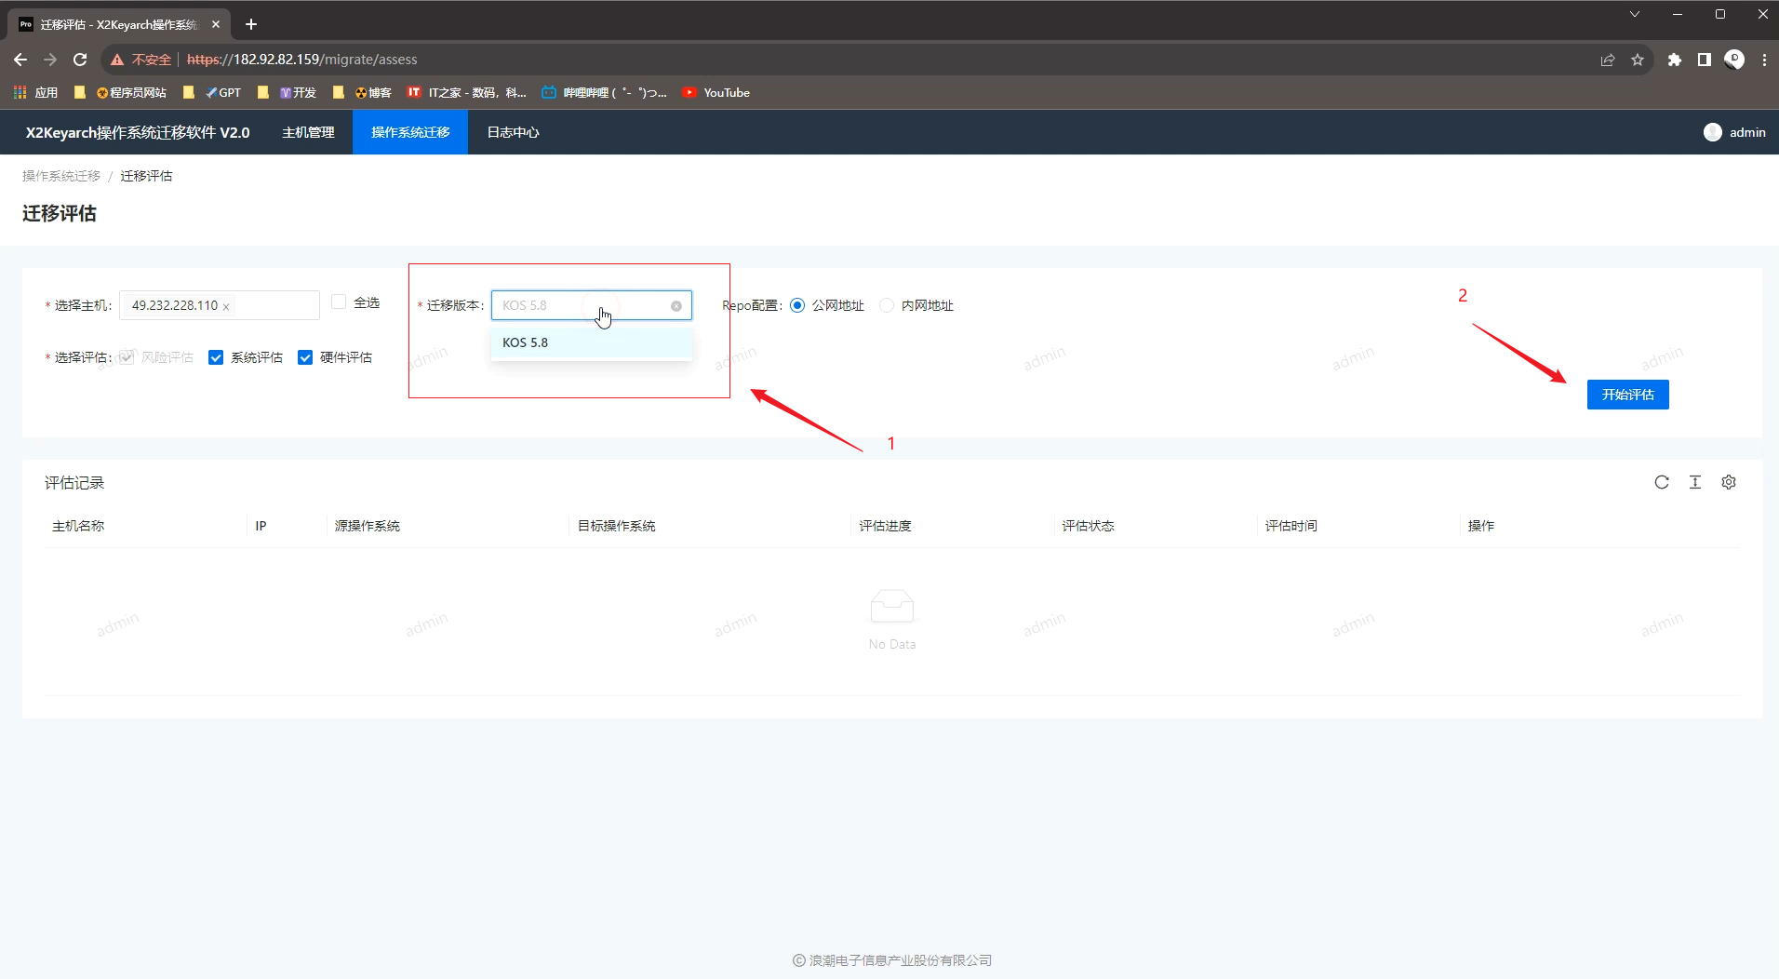Open the Chrome profile avatar

1734,60
